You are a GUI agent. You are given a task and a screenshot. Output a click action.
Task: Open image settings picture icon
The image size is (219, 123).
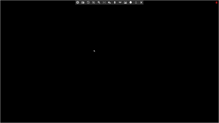pos(125,3)
